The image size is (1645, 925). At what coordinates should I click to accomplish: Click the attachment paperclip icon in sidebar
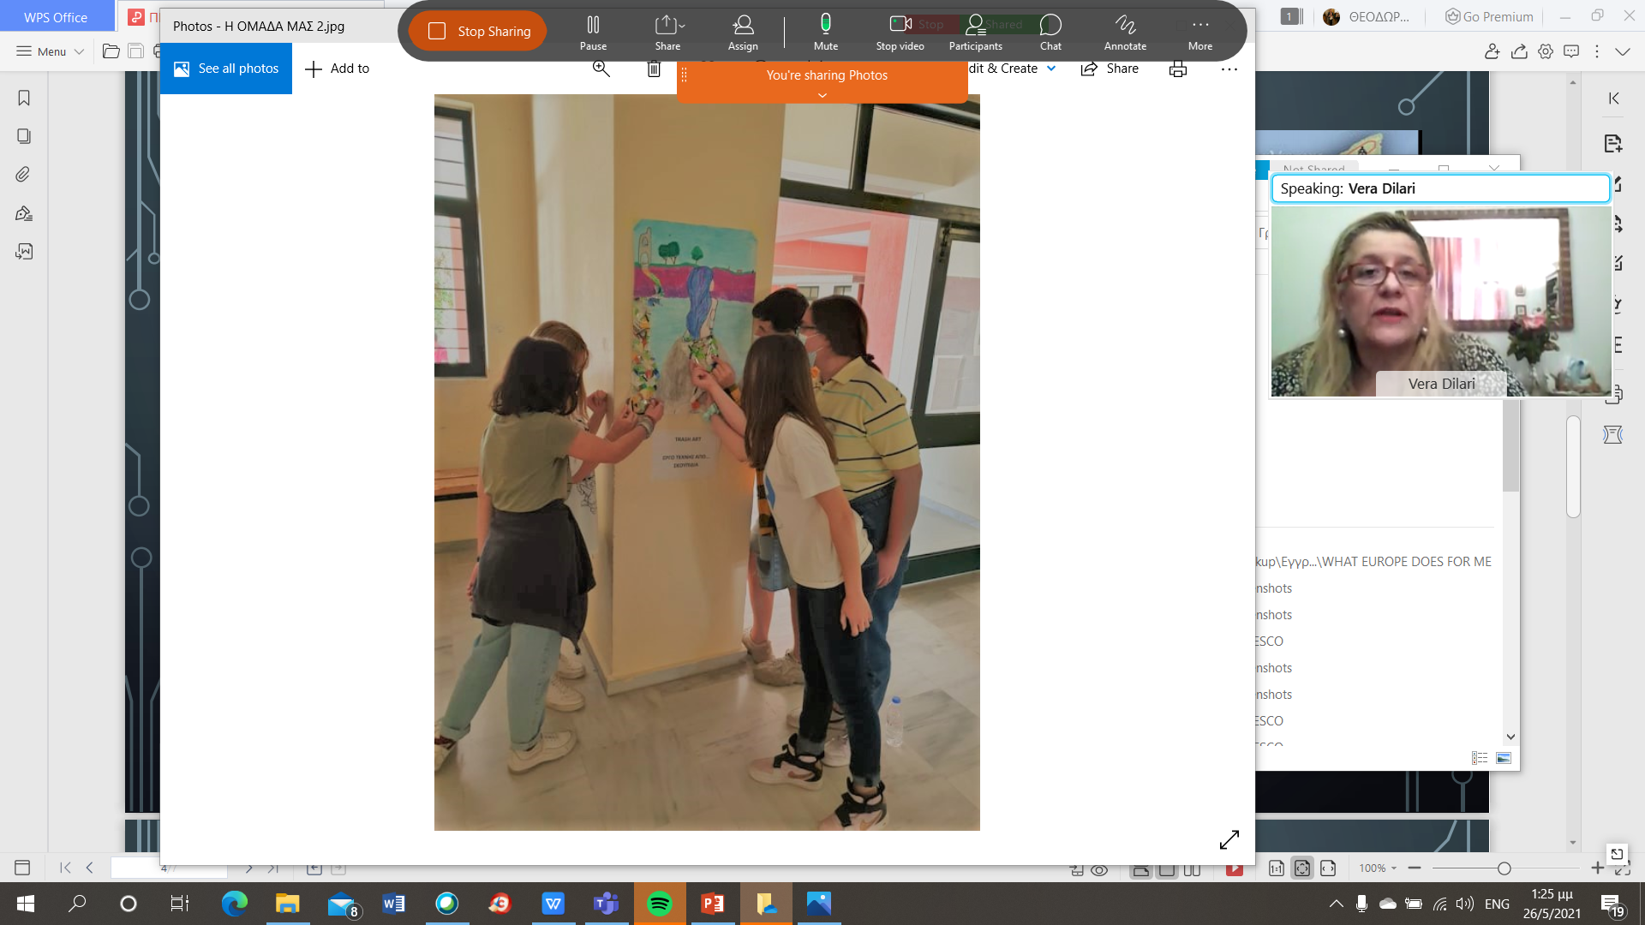[x=24, y=175]
